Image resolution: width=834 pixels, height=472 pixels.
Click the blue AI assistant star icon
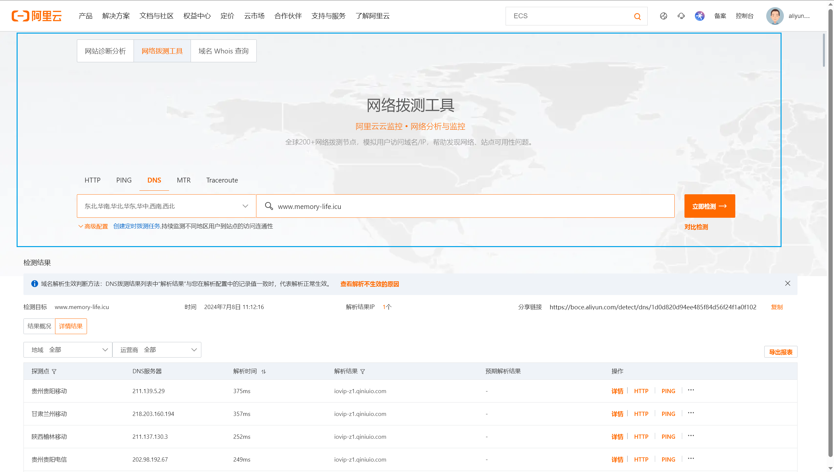point(699,16)
